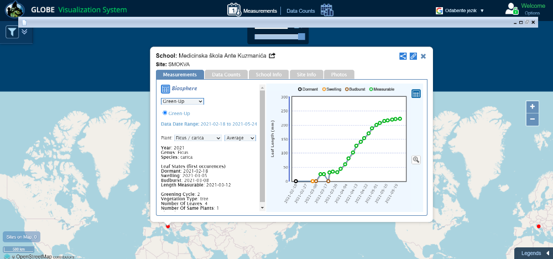
Task: Open the Green-Up protocol dropdown
Action: [x=182, y=101]
